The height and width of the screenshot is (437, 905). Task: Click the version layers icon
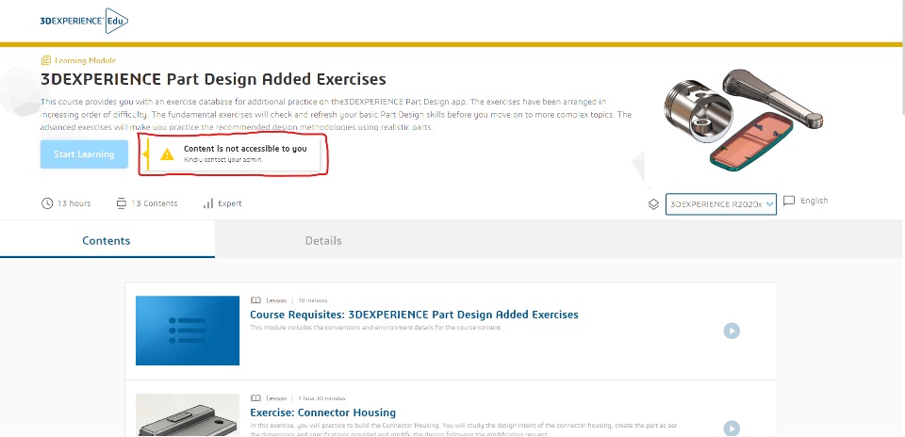pyautogui.click(x=653, y=204)
